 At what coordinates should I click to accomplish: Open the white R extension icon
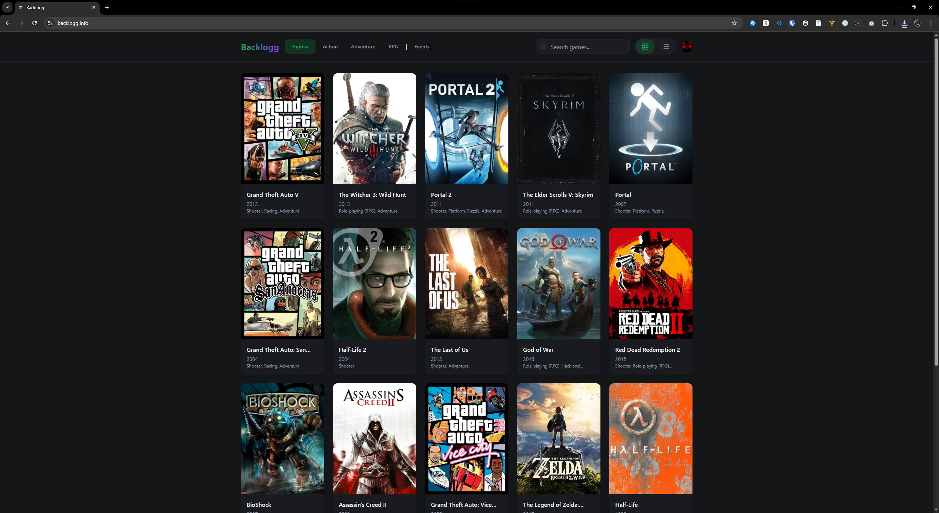[766, 23]
